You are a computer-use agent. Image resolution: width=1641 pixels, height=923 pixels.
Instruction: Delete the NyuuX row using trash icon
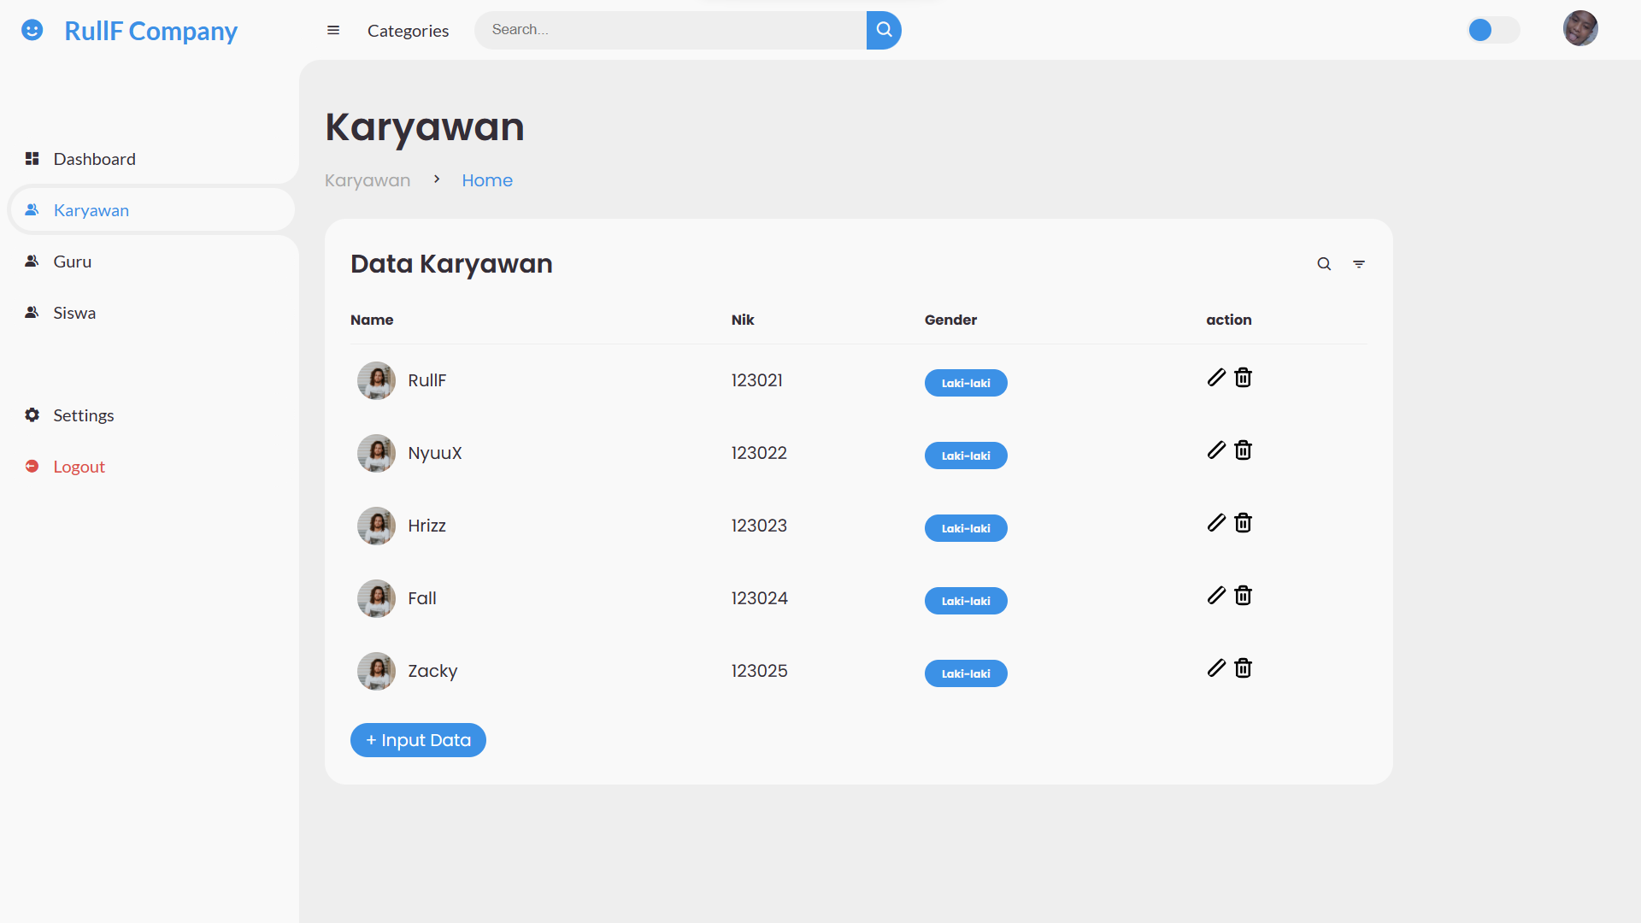(x=1243, y=450)
